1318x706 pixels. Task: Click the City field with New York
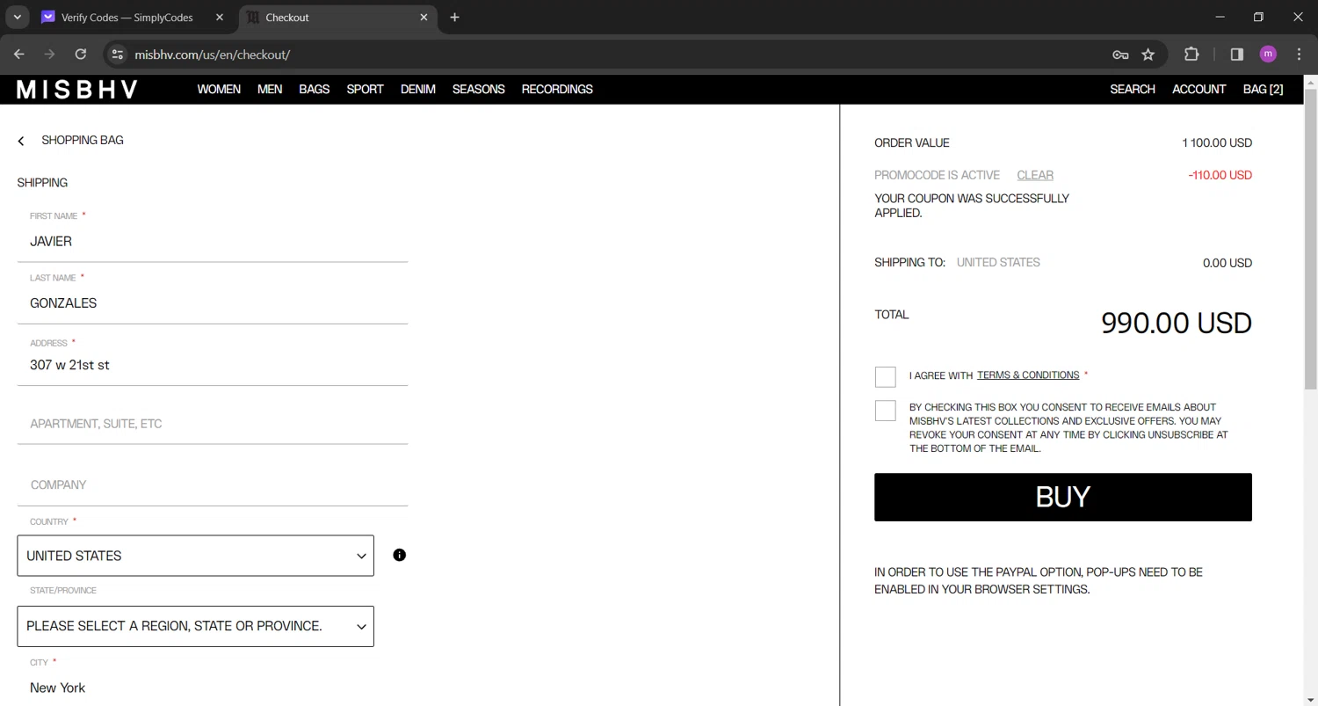(x=213, y=688)
